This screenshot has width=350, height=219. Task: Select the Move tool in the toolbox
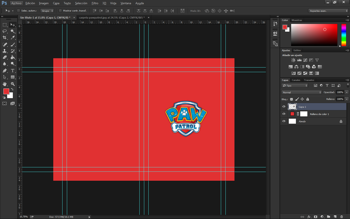coord(13,25)
